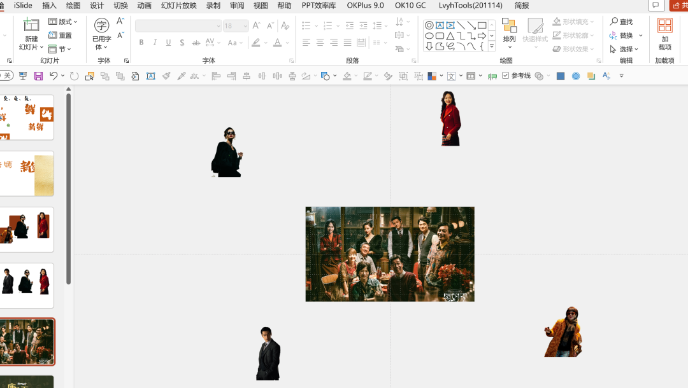Select the oval shape in shapes gallery

coord(429,36)
